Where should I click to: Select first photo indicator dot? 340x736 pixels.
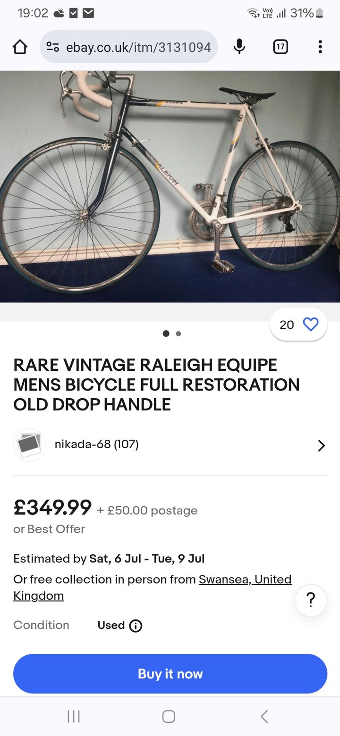166,334
